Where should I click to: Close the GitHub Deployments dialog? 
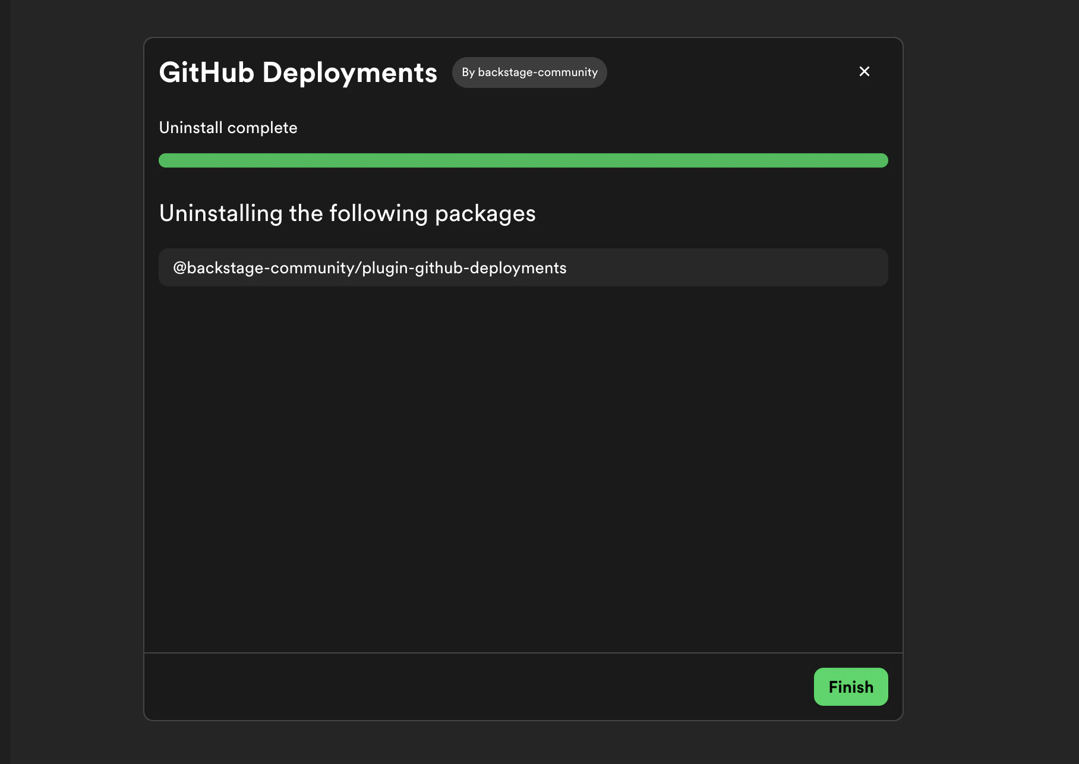865,71
